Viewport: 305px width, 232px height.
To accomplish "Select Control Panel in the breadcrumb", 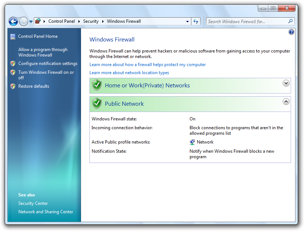I will point(62,21).
